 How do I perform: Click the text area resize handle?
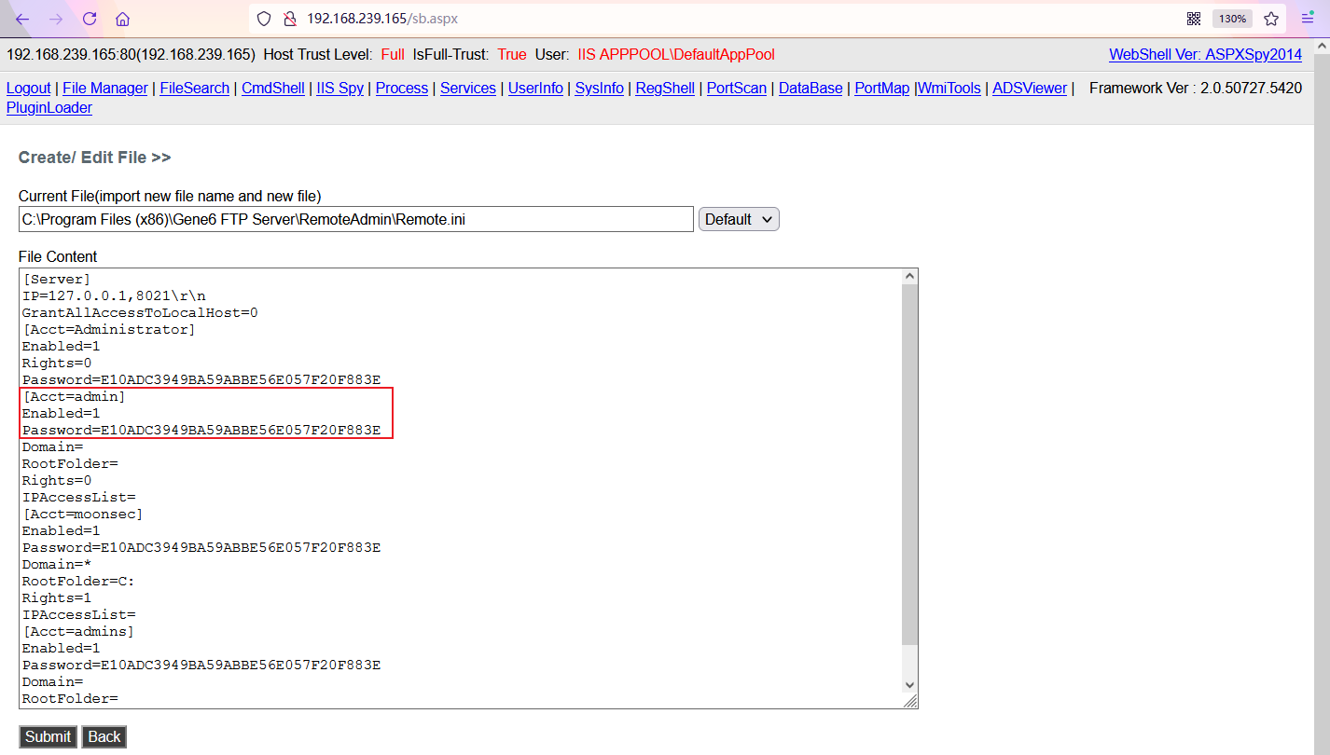tap(910, 701)
